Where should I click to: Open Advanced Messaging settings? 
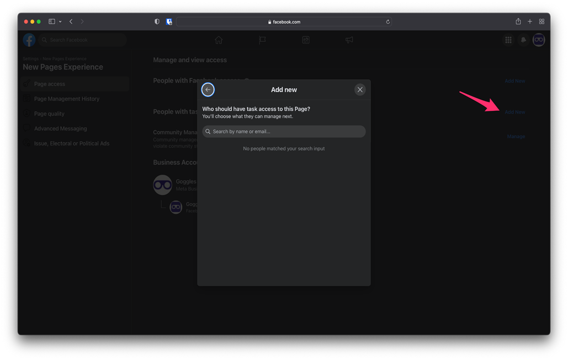tap(60, 128)
